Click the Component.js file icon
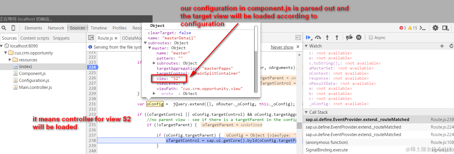 (15, 74)
